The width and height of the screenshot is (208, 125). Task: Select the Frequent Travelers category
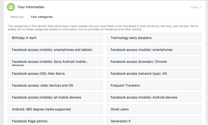click(154, 85)
